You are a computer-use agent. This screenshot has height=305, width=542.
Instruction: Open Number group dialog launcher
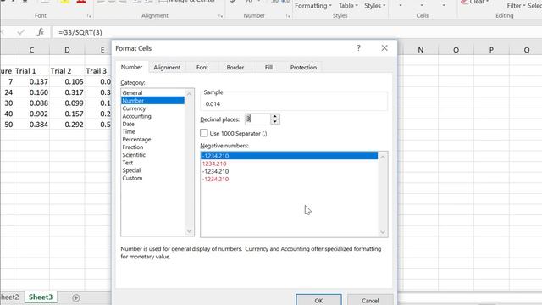click(x=288, y=16)
